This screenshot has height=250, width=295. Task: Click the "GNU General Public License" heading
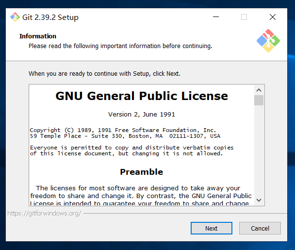pyautogui.click(x=142, y=96)
